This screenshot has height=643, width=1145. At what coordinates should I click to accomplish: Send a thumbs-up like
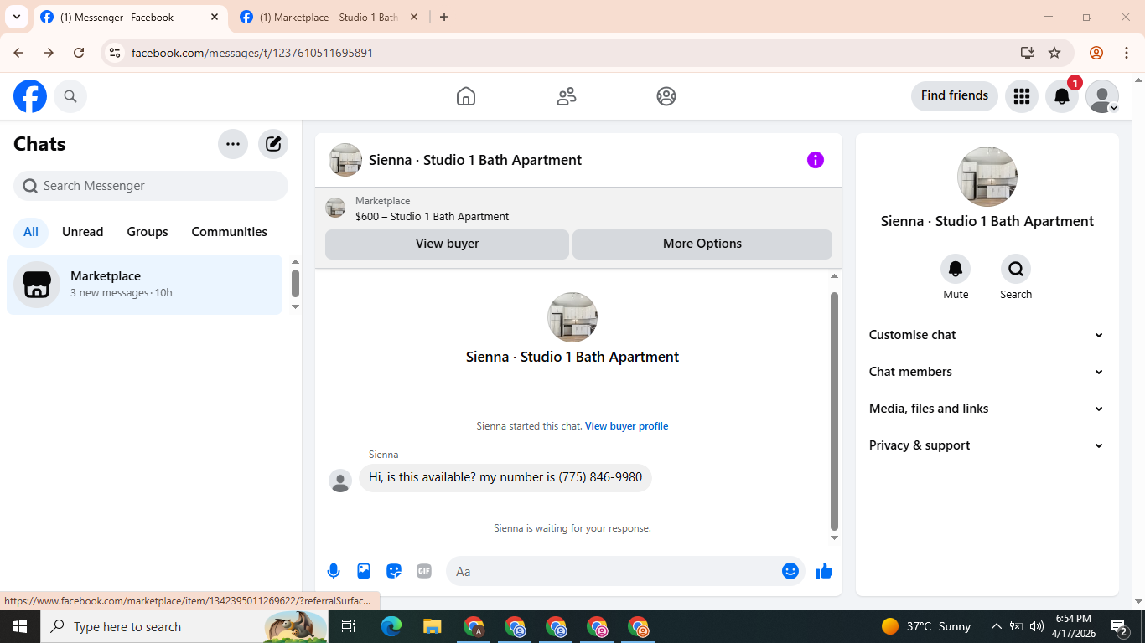click(x=824, y=571)
